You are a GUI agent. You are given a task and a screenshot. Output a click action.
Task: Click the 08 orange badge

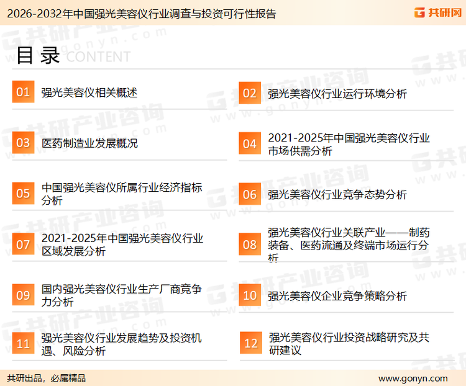click(249, 245)
